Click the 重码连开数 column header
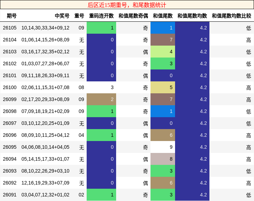The width and height of the screenshot is (254, 201). (x=101, y=16)
